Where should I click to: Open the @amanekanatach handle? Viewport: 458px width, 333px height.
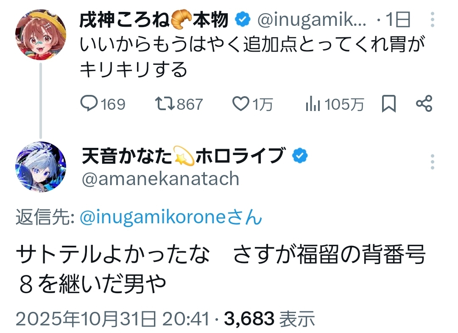coord(160,179)
